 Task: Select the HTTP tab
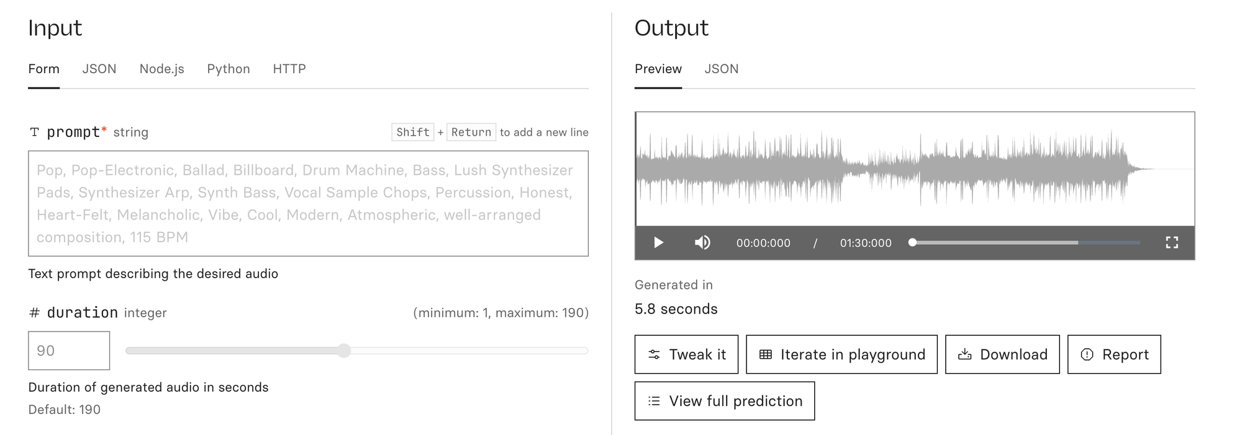289,69
